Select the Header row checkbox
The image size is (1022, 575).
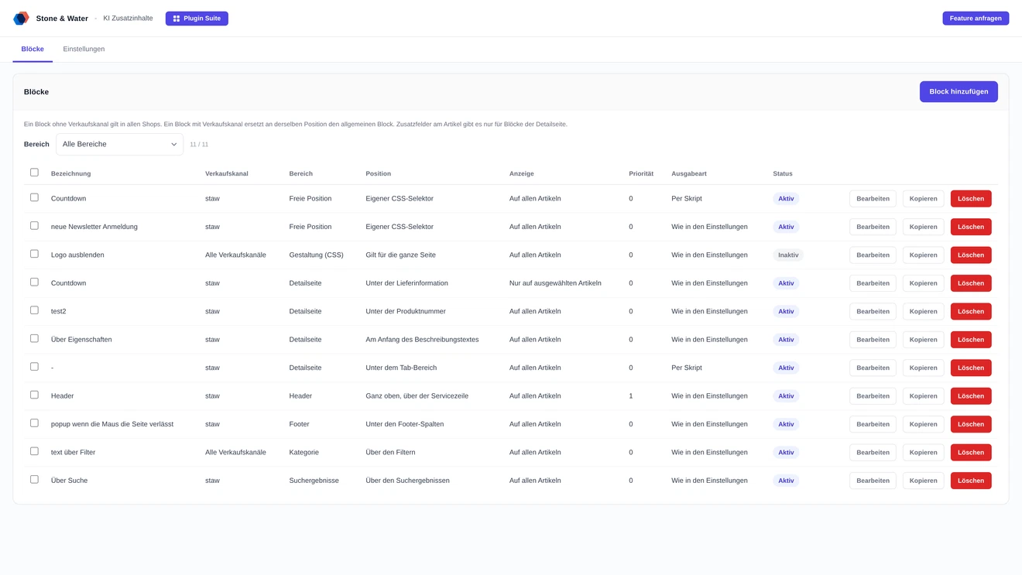(34, 395)
